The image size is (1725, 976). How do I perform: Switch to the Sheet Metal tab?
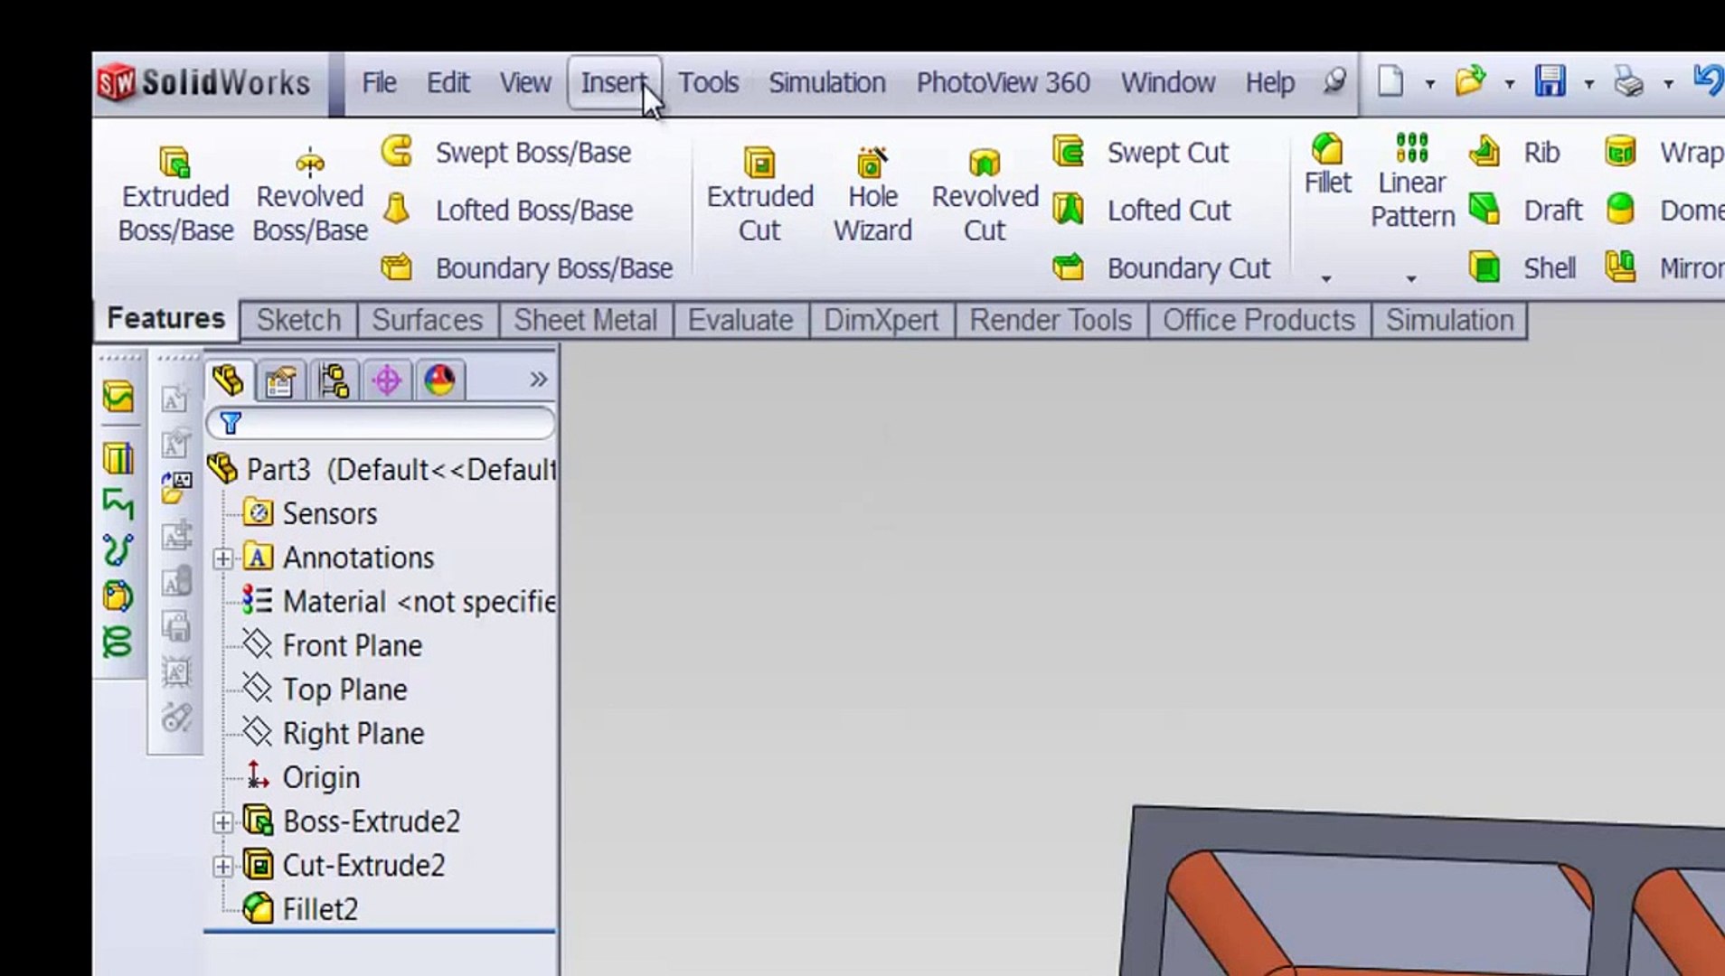pos(586,320)
